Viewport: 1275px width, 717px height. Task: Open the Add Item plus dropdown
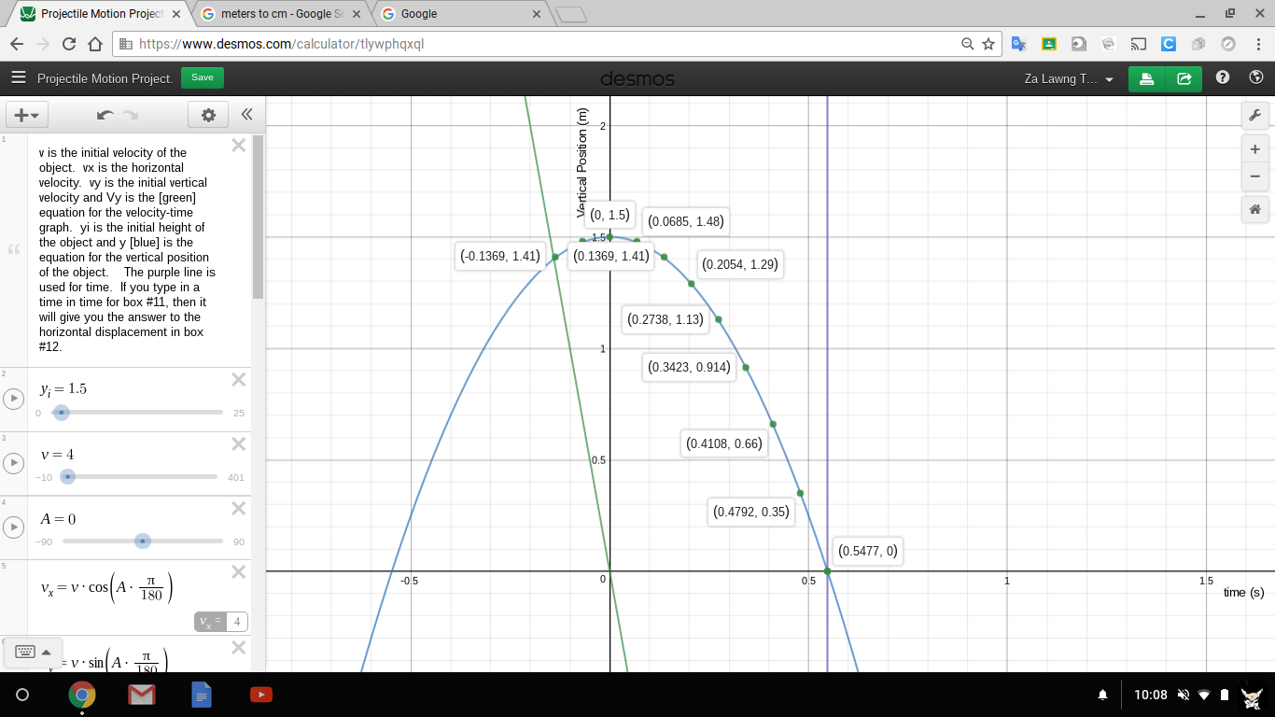tap(27, 115)
